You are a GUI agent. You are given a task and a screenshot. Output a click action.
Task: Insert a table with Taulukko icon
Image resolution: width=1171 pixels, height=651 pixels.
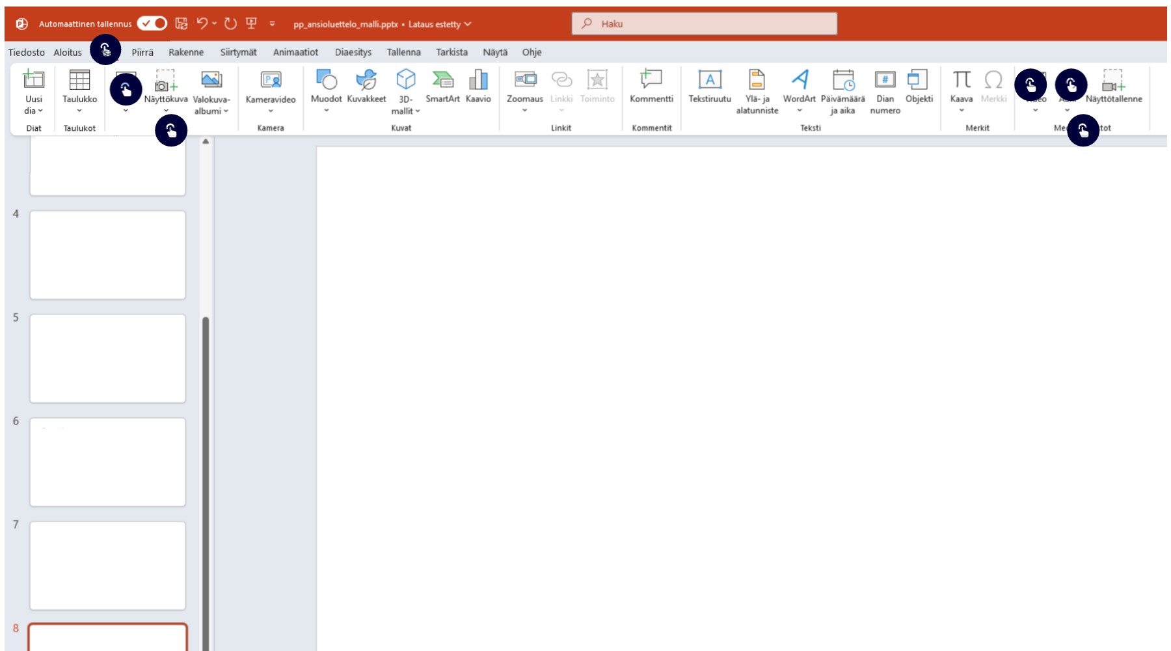[x=79, y=80]
